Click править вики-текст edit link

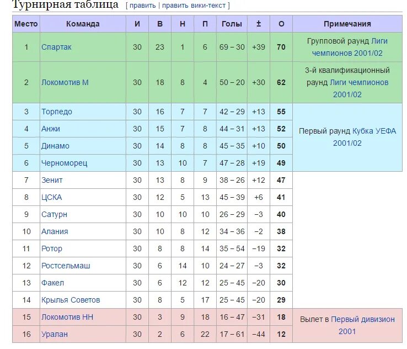(194, 6)
